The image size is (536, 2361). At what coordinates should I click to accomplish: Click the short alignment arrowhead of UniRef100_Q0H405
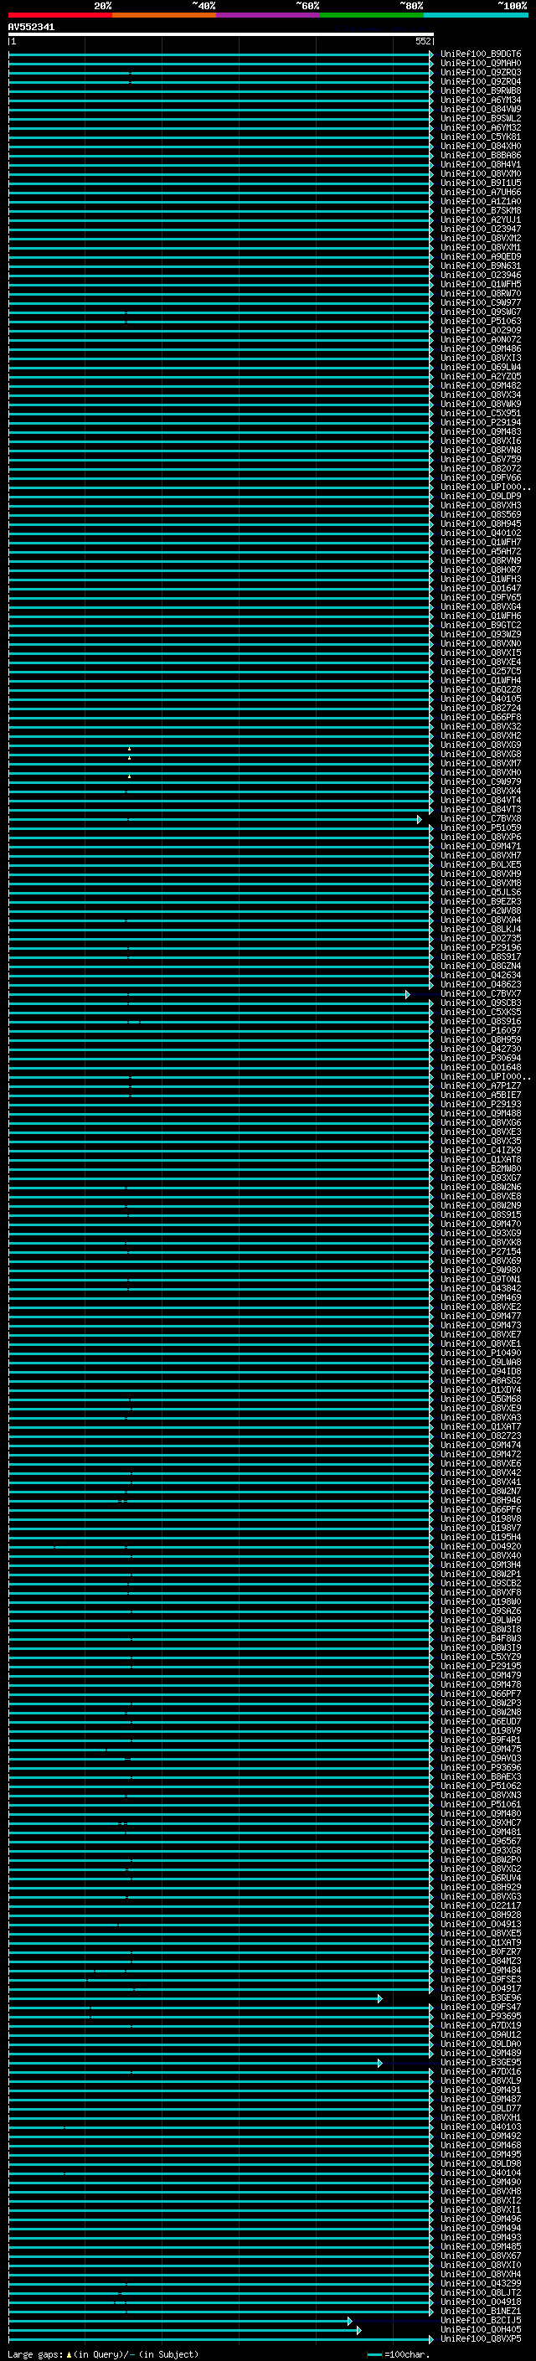coord(359,2331)
